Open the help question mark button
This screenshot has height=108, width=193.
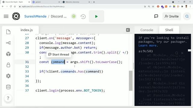point(8,98)
